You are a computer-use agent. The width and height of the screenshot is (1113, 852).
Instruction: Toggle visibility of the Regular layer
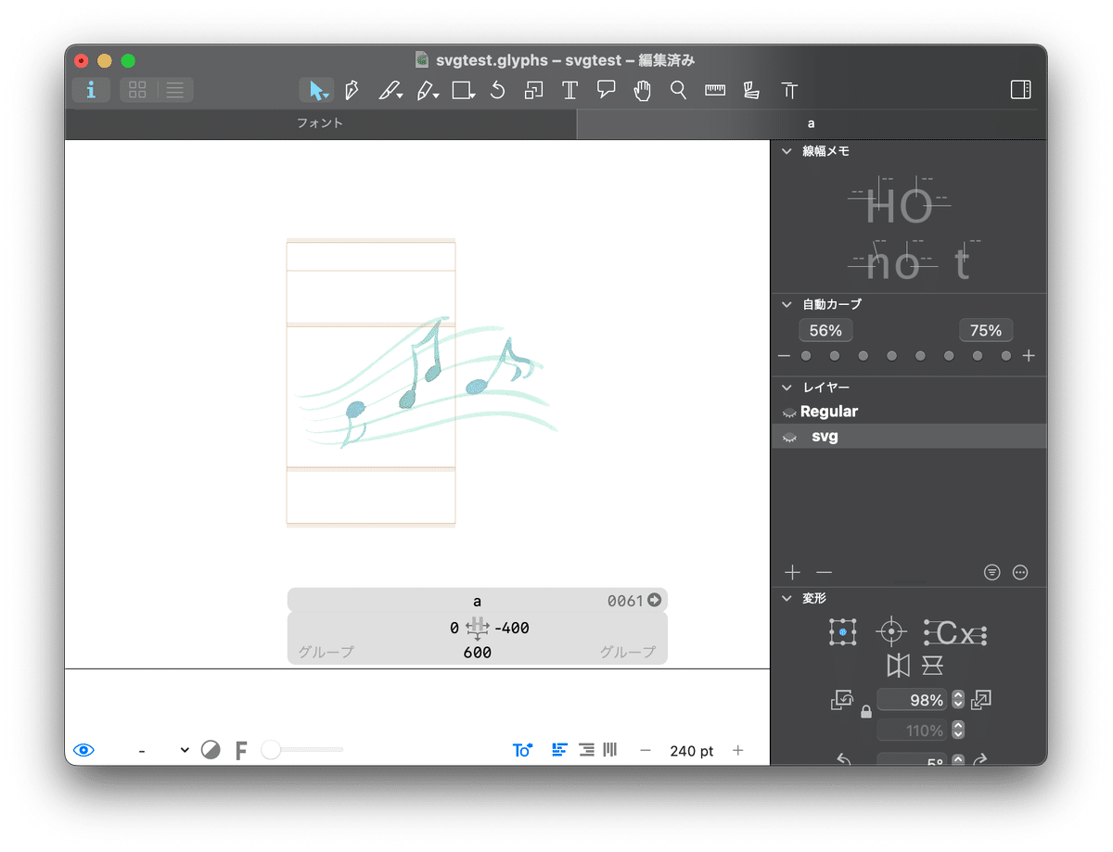pyautogui.click(x=789, y=412)
